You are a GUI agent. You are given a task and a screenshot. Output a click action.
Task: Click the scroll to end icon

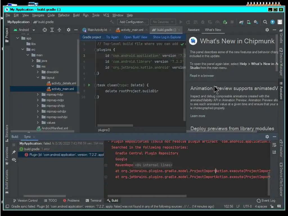tap(274, 152)
